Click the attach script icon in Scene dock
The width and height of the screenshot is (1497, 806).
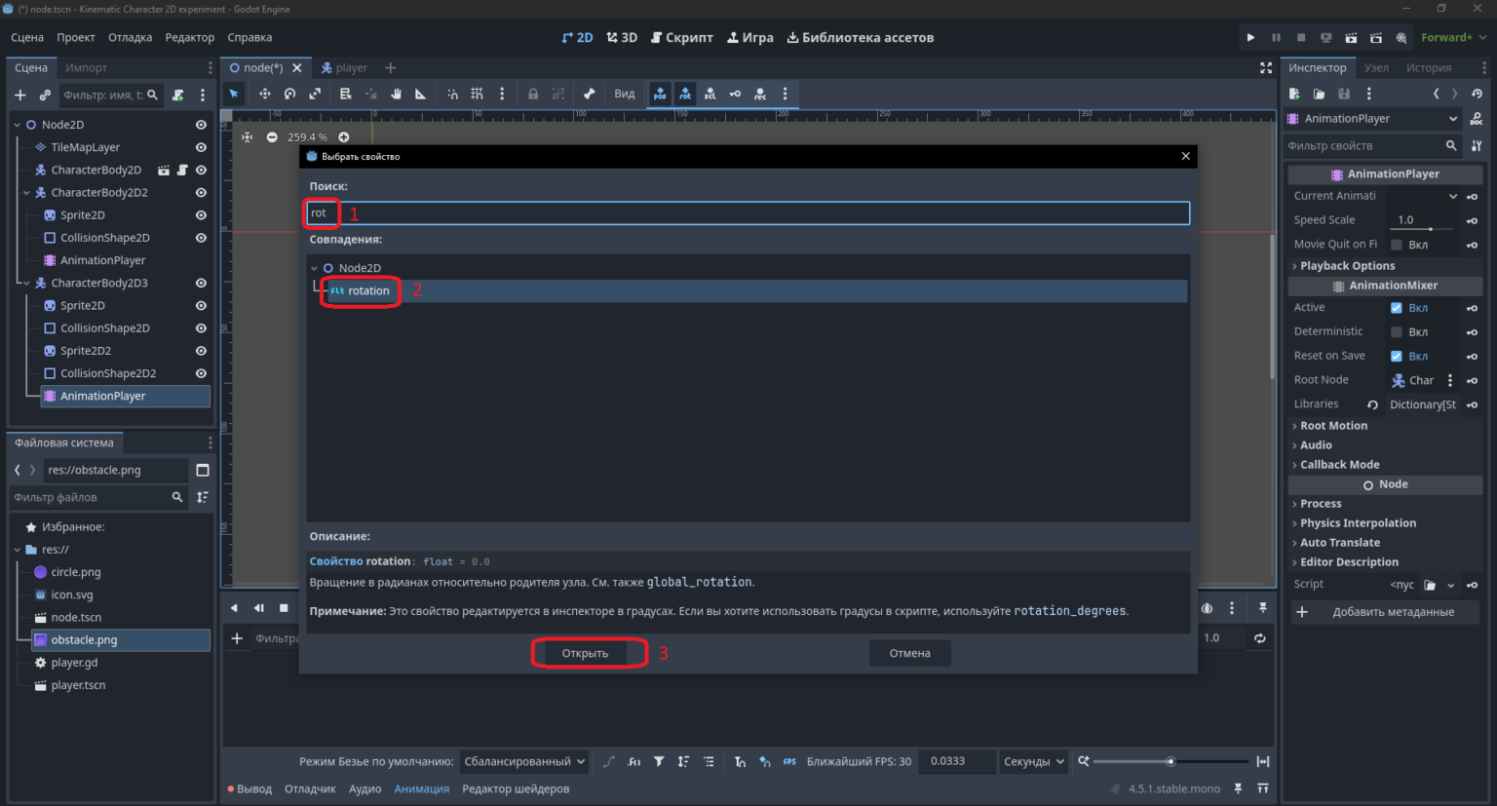(x=177, y=95)
